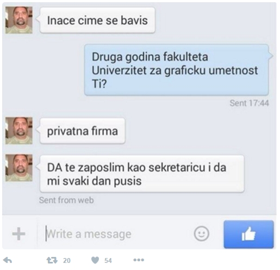
Task: Click the retweet icon
Action: pos(52,260)
